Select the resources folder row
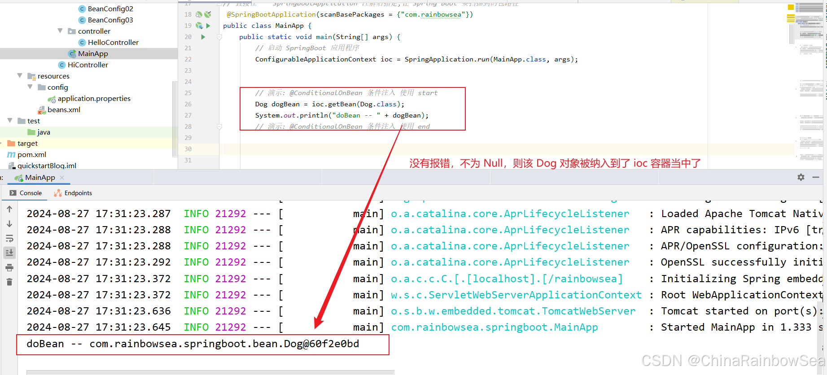 [x=89, y=76]
